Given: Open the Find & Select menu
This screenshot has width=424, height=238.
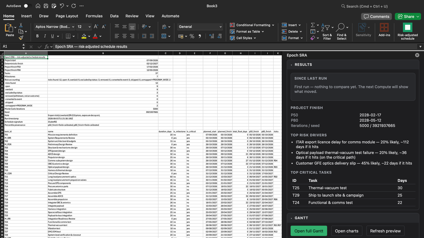Looking at the screenshot, I should tap(341, 32).
